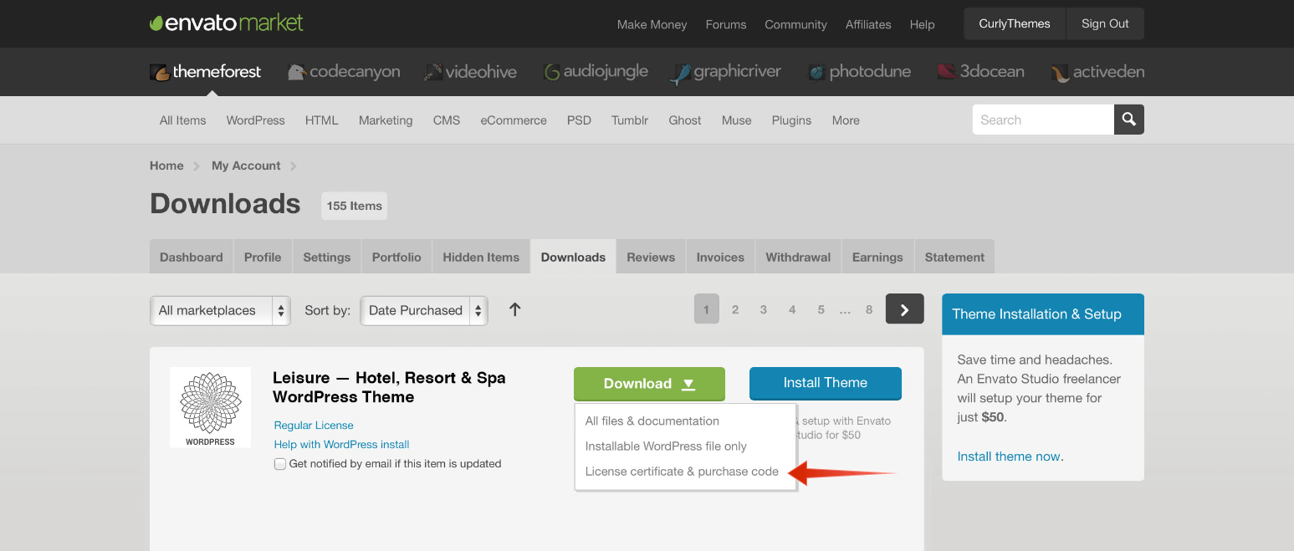Click the Install Theme button
The height and width of the screenshot is (551, 1294).
coord(826,383)
